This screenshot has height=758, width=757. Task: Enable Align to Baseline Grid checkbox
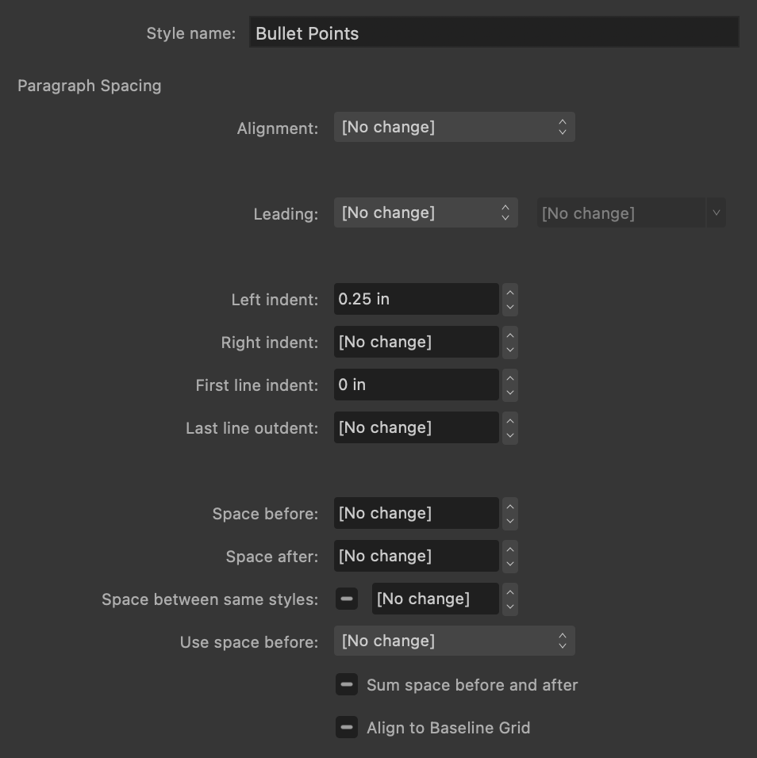(x=347, y=727)
